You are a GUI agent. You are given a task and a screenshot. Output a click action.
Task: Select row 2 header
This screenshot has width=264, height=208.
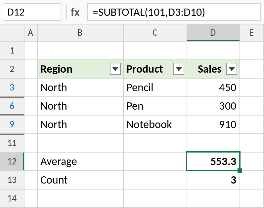point(12,69)
